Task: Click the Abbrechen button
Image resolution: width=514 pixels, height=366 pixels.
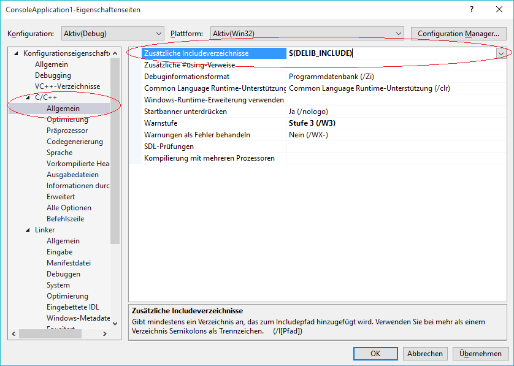Action: (x=425, y=354)
